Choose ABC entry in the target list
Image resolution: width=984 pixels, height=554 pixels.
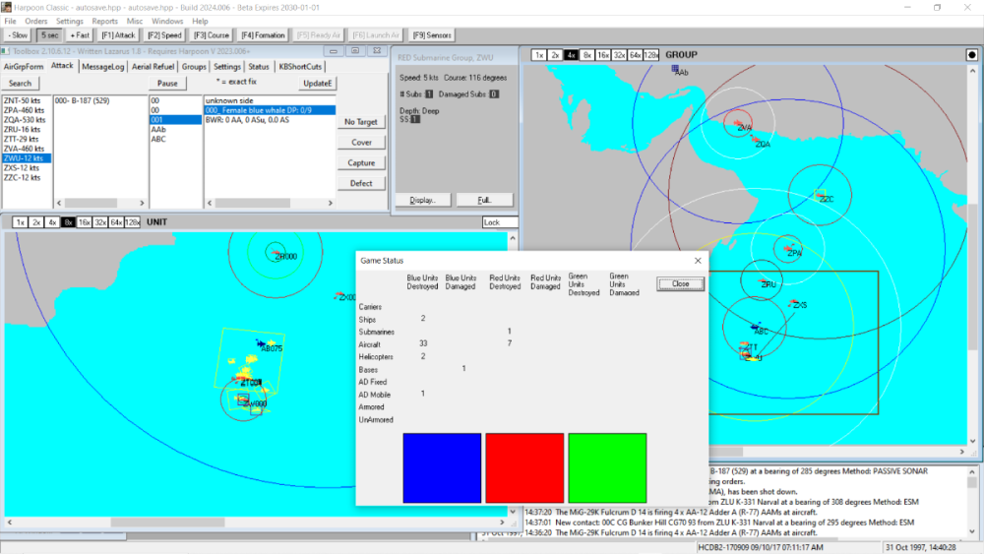(x=158, y=139)
